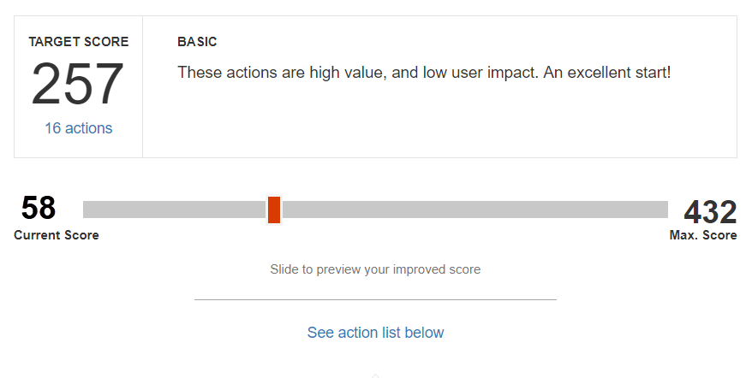Click the Current Score label
The image size is (746, 378).
(x=57, y=235)
